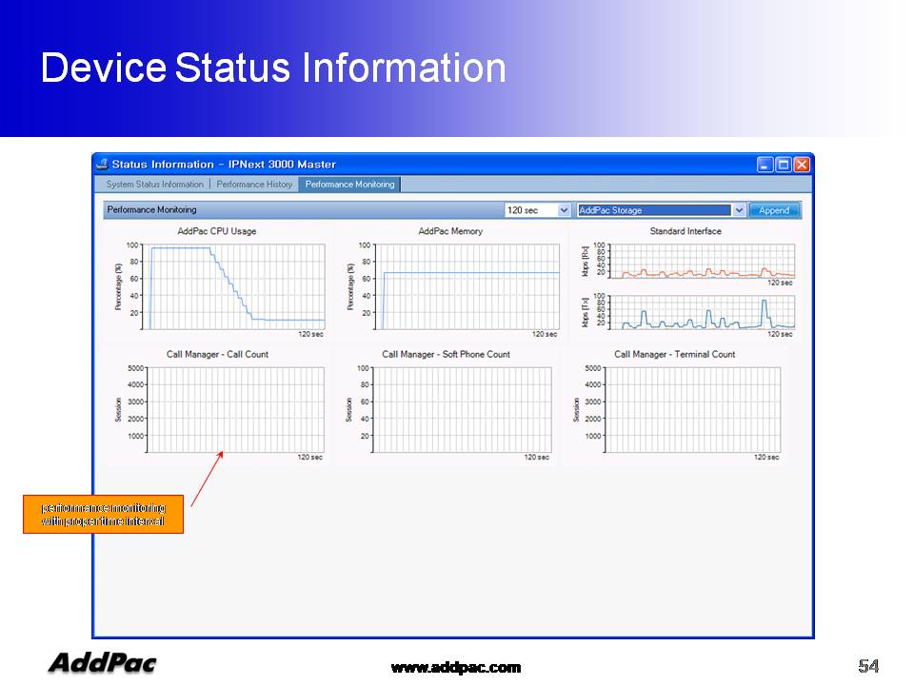Viewport: 914px width, 685px height.
Task: Expand the AddPac Storage dropdown arrow
Action: click(x=739, y=210)
